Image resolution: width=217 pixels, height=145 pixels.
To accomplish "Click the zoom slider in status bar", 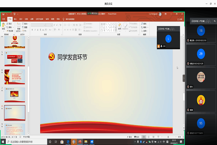I will [167, 137].
